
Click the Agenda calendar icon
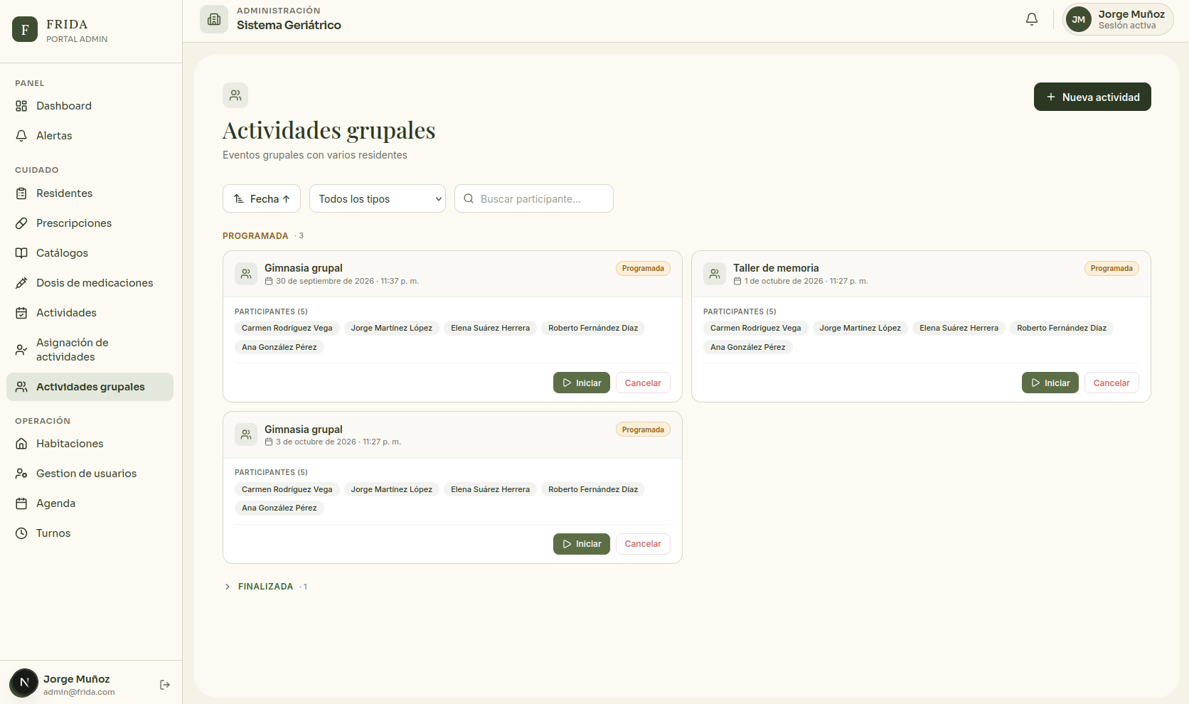(x=21, y=503)
